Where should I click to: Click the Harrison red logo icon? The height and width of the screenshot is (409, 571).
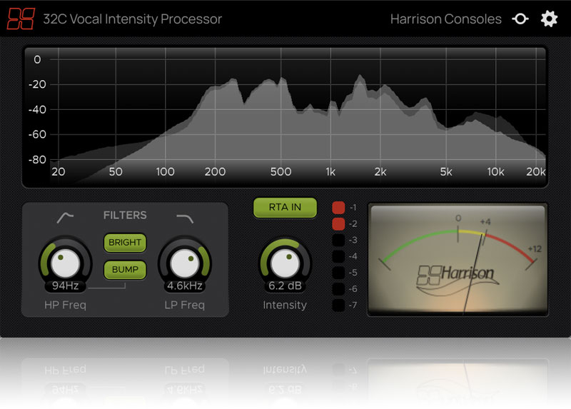(21, 19)
